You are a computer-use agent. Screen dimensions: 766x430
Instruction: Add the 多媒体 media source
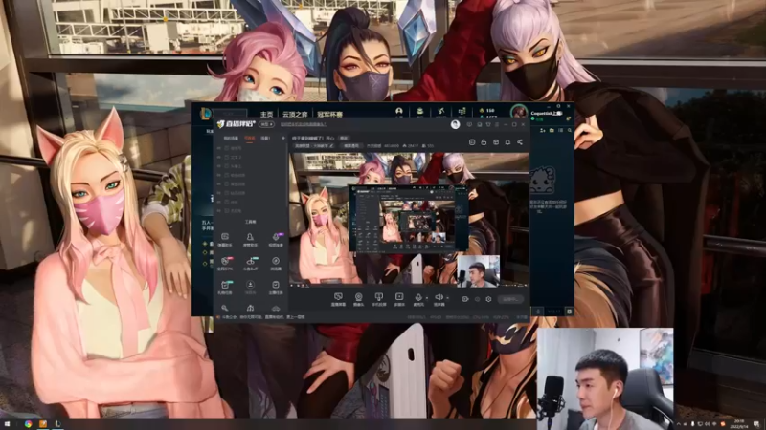point(399,298)
